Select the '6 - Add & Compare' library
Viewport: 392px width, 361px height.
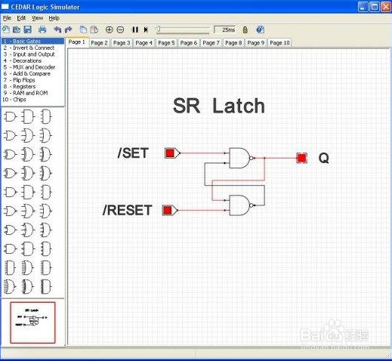[x=32, y=73]
